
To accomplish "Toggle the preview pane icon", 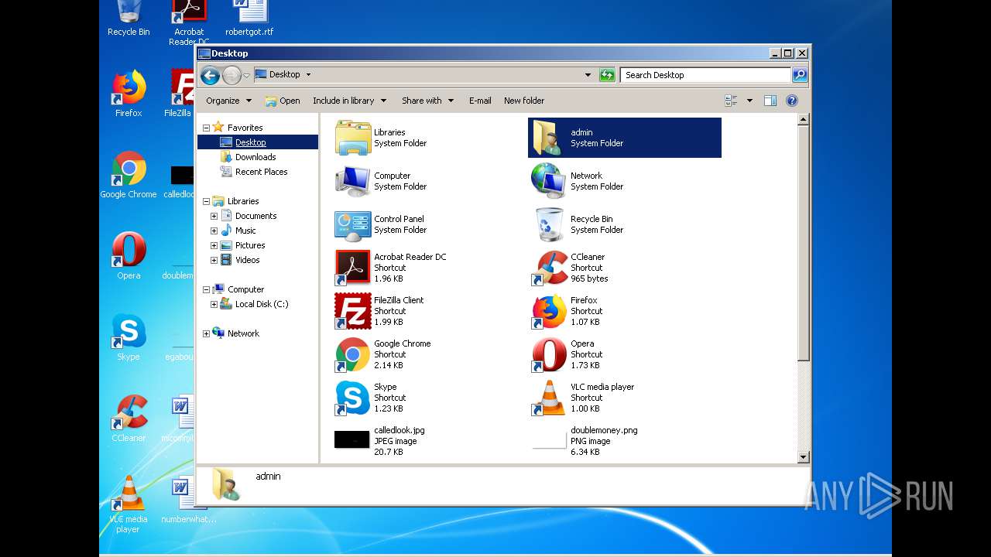I will click(770, 101).
